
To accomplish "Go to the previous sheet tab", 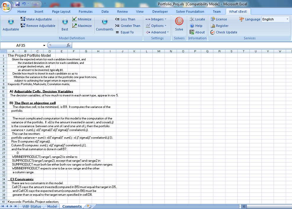I will click(x=7, y=206).
